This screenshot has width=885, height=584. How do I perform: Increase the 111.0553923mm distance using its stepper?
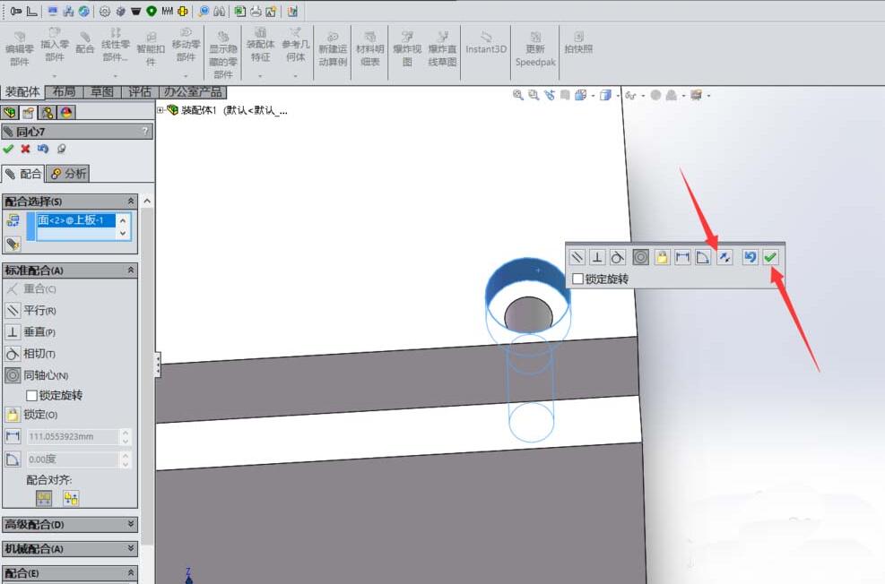125,433
